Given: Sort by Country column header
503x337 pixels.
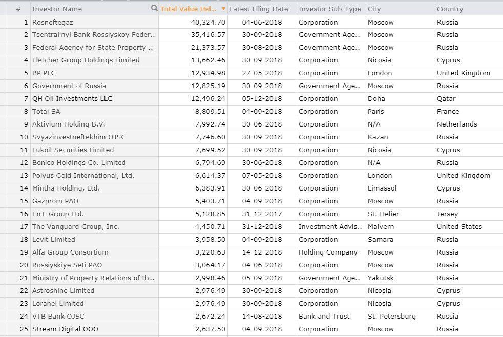Looking at the screenshot, I should (450, 9).
